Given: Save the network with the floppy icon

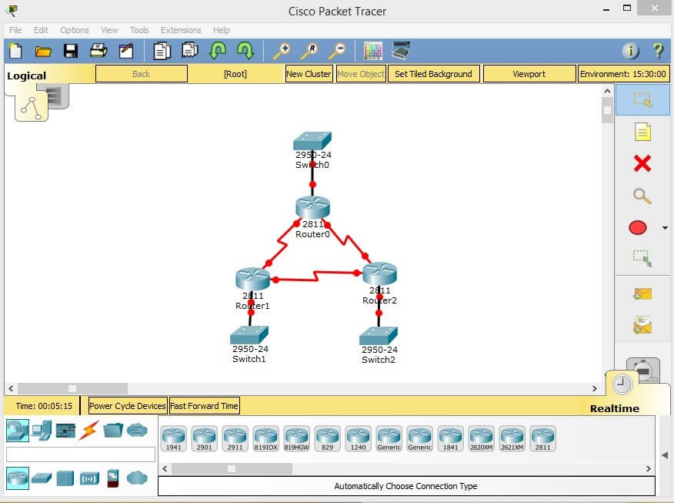Looking at the screenshot, I should pyautogui.click(x=71, y=51).
